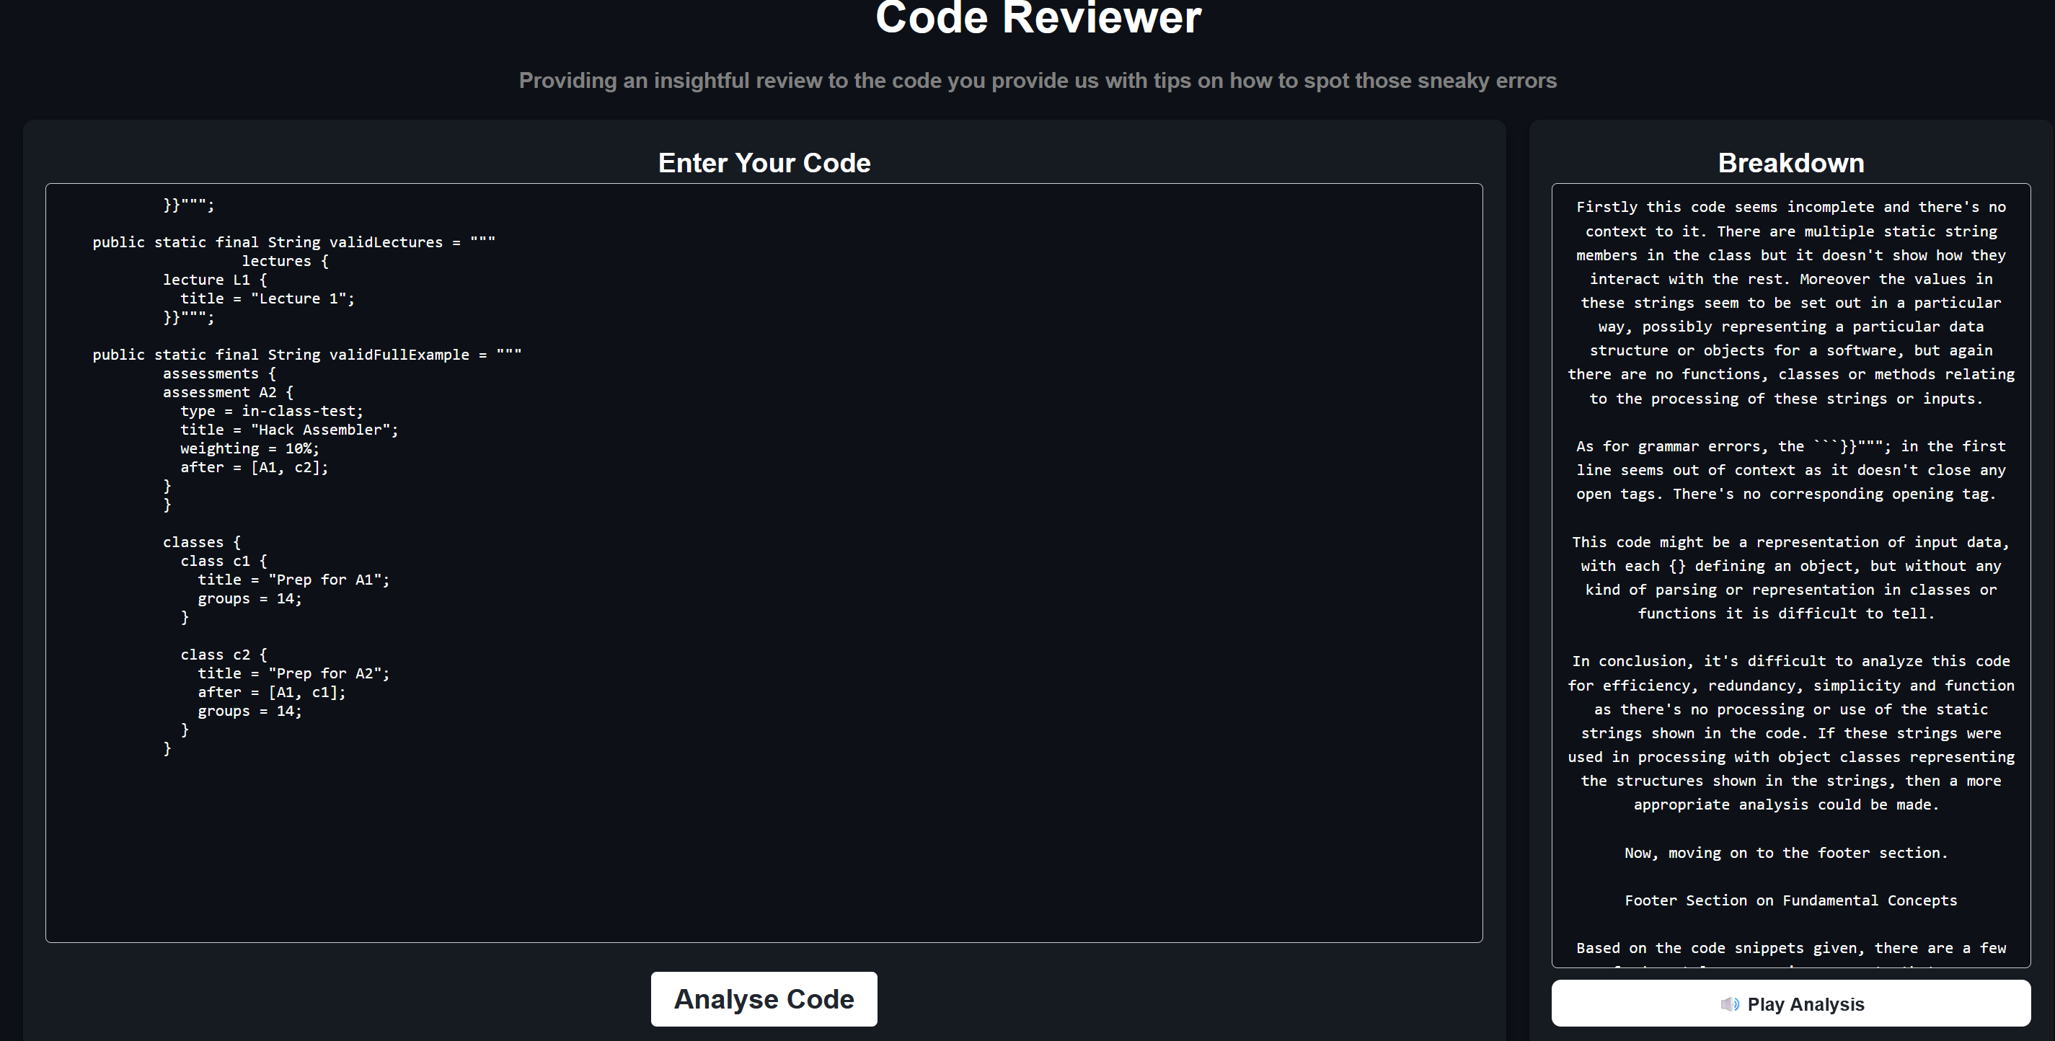Click the 'class c2 {' code line
Viewport: 2055px width, 1041px height.
tap(224, 655)
